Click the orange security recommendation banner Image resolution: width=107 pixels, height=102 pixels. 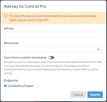[x=53, y=18]
